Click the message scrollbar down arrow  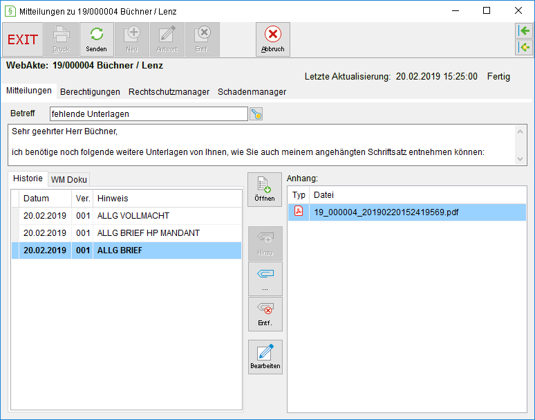pyautogui.click(x=520, y=159)
